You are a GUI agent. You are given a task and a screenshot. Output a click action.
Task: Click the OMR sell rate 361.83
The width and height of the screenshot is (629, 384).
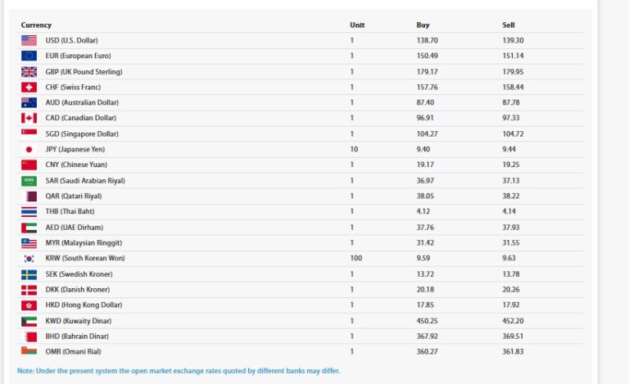(514, 351)
